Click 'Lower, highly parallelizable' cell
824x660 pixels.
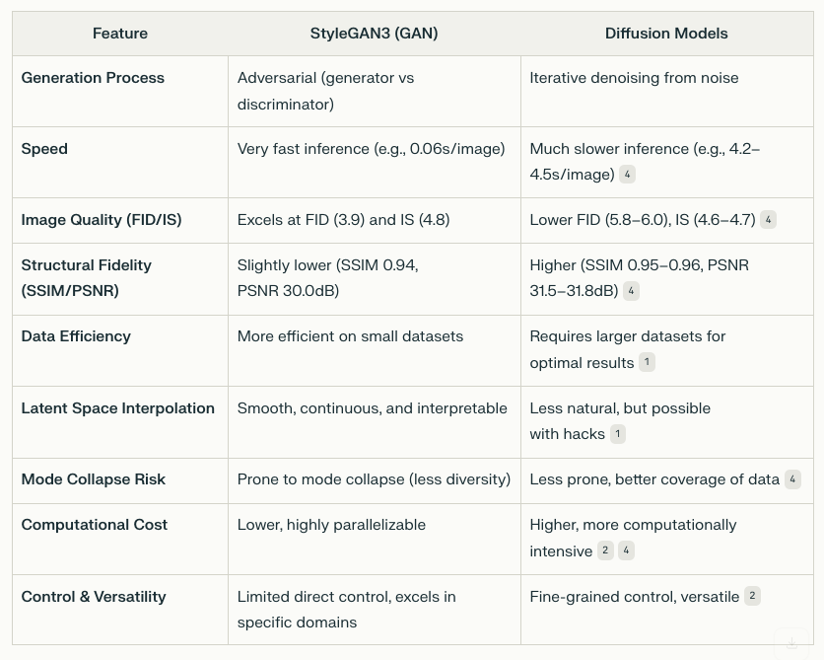(x=331, y=525)
